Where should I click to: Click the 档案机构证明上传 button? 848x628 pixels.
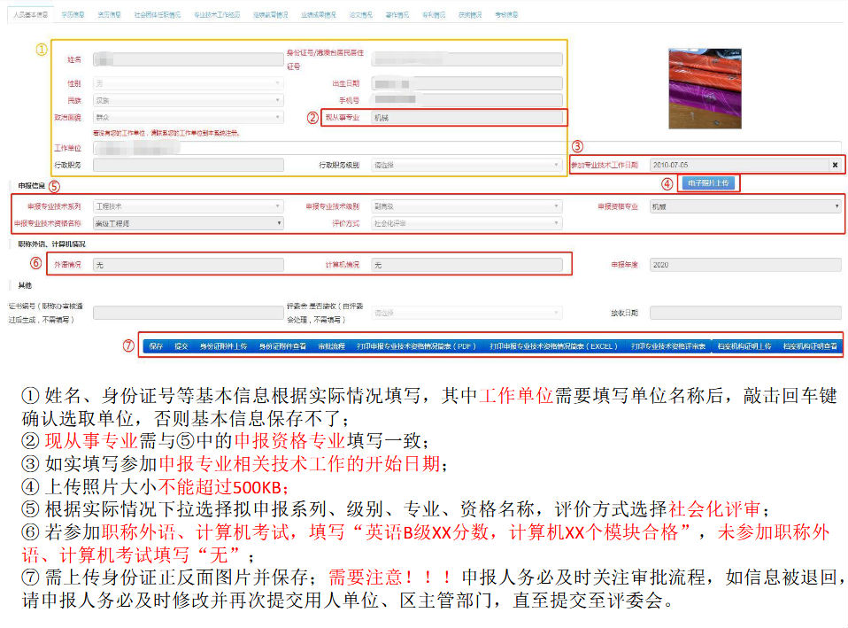click(x=744, y=346)
